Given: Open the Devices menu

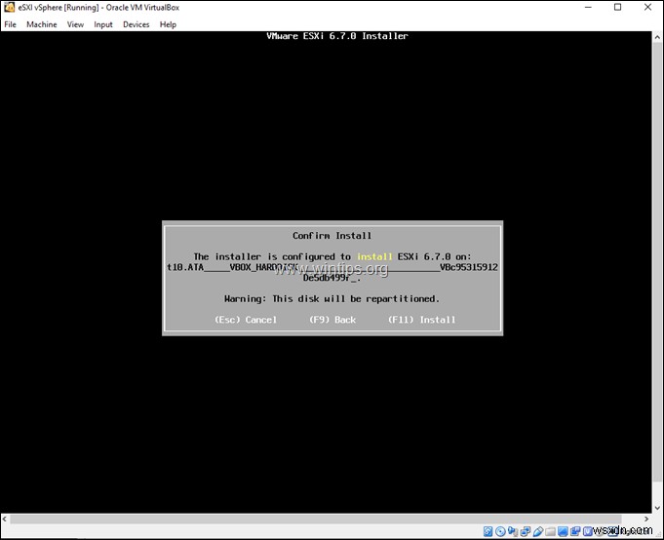Looking at the screenshot, I should coord(136,24).
